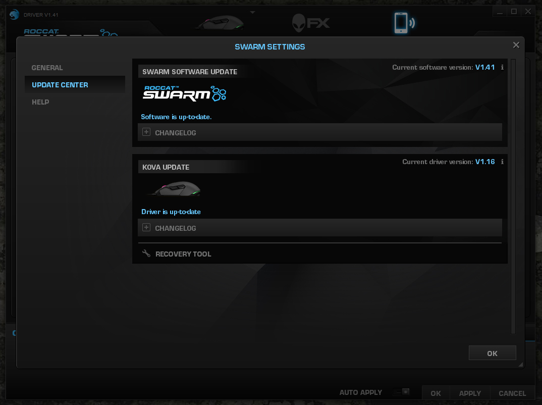Click the 'SWARM SETTINGS' dialog title
This screenshot has height=405, width=542.
(269, 46)
